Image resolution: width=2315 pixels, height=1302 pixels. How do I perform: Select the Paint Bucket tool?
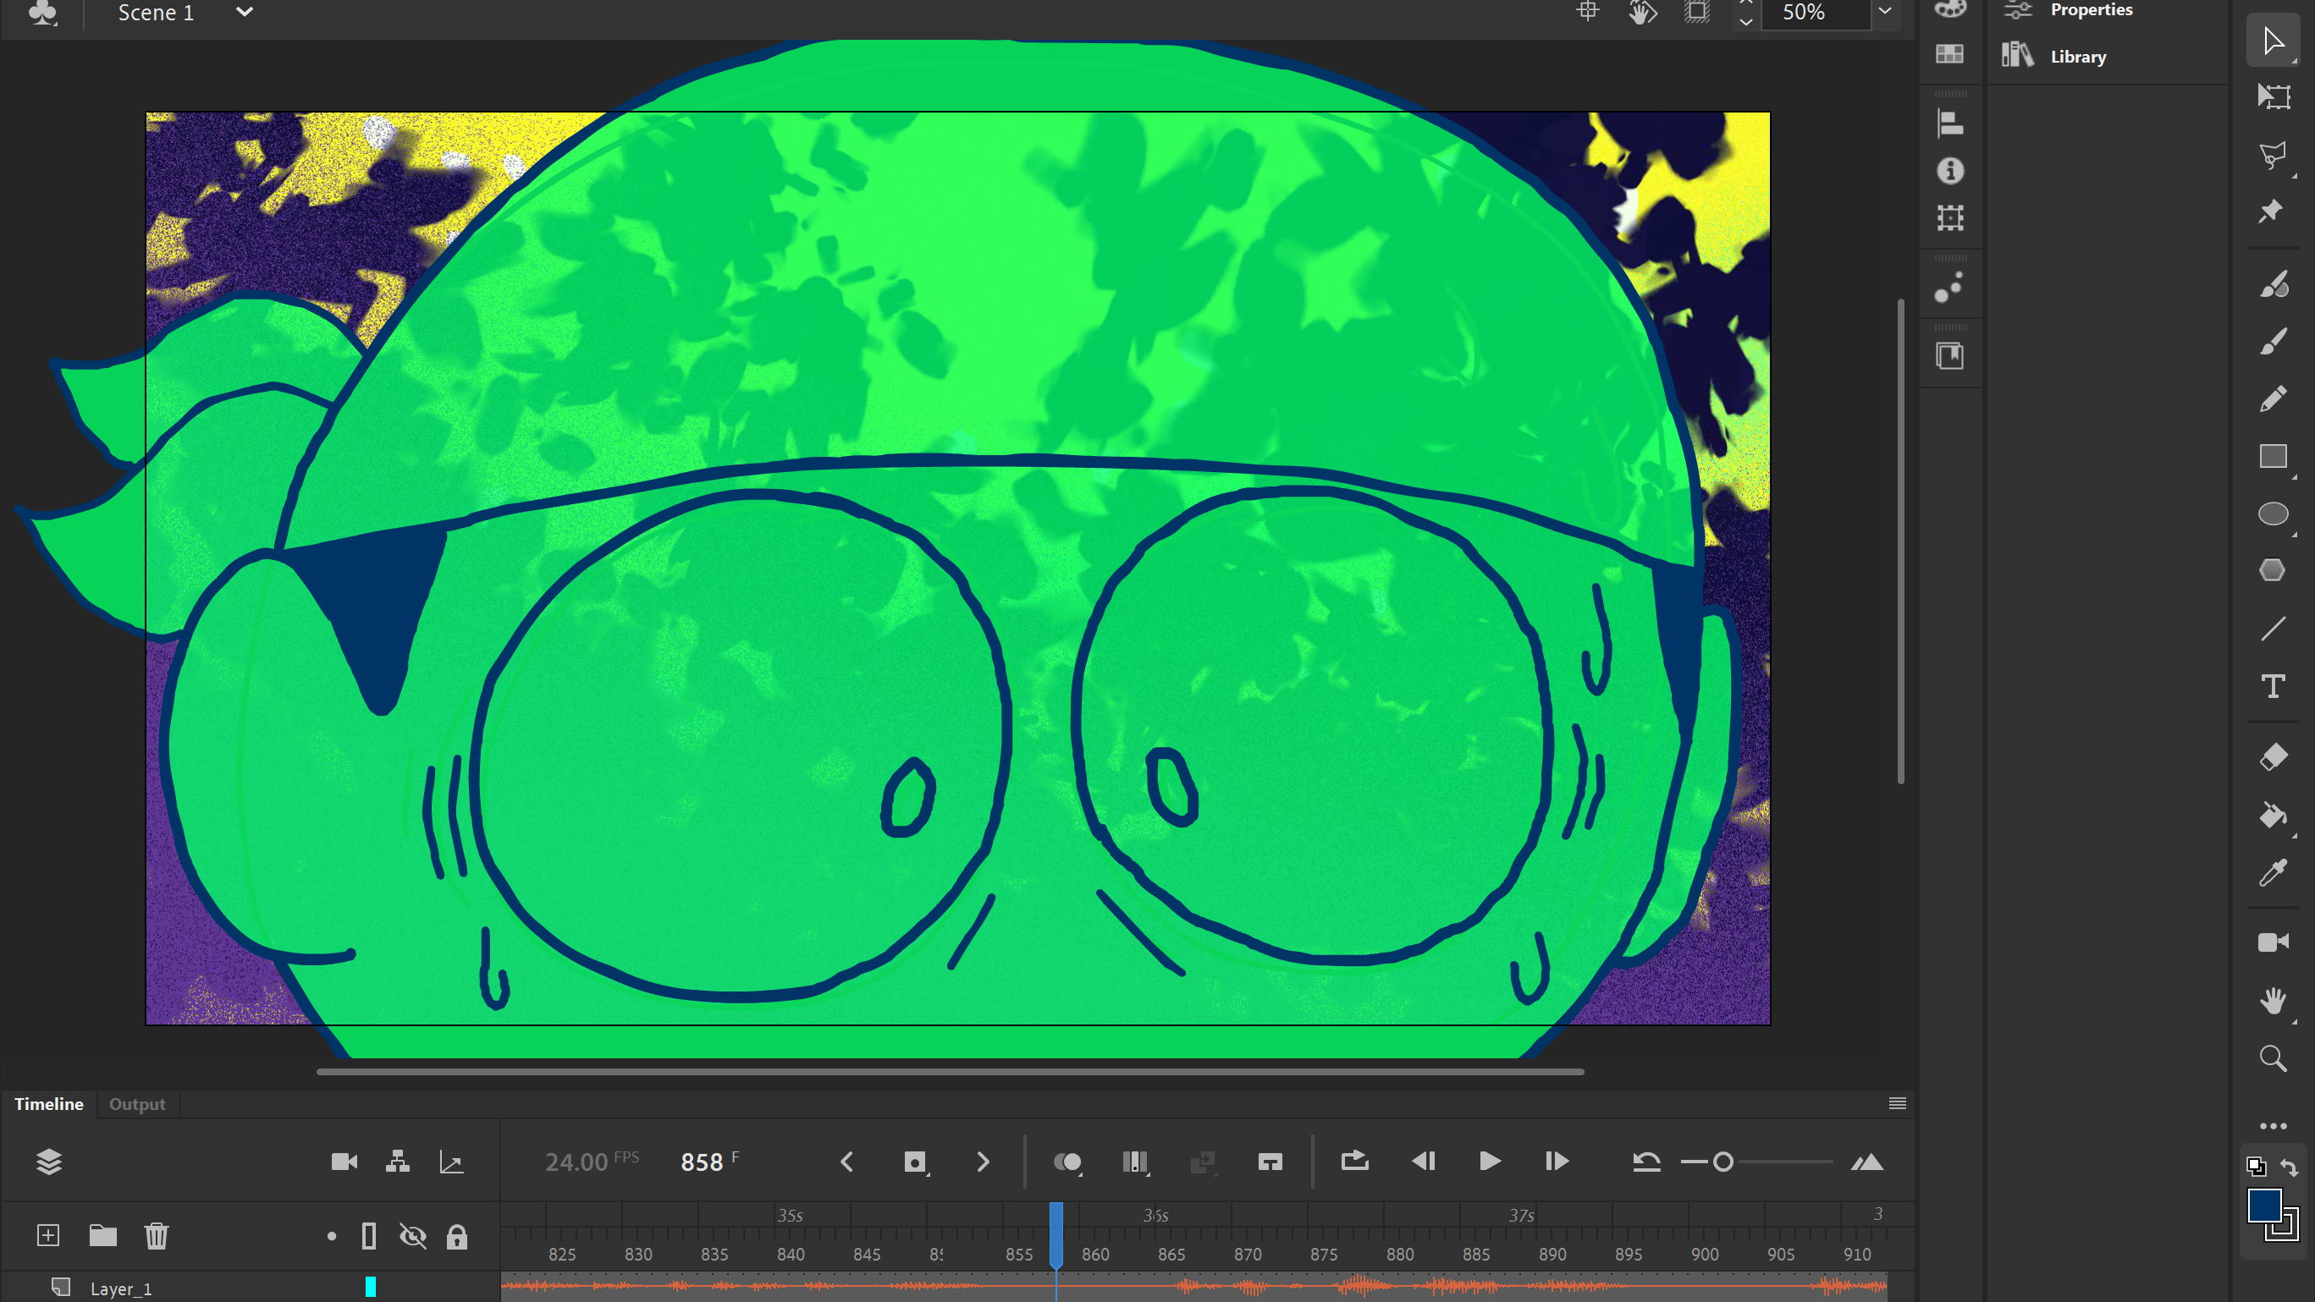[2273, 815]
